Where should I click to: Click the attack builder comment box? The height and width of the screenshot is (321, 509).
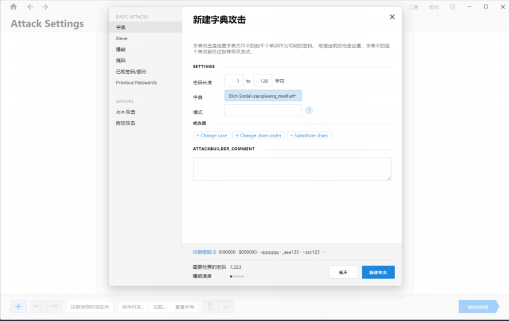tap(292, 169)
